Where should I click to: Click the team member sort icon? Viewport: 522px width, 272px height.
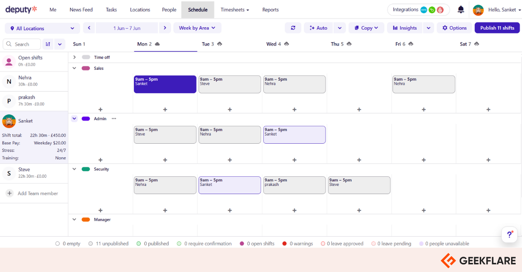click(x=48, y=44)
